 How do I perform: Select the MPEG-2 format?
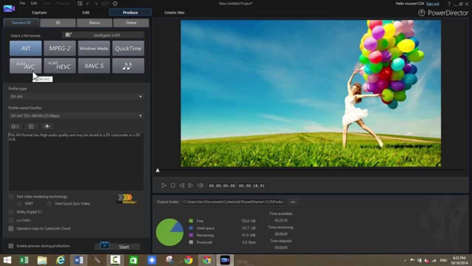(59, 48)
